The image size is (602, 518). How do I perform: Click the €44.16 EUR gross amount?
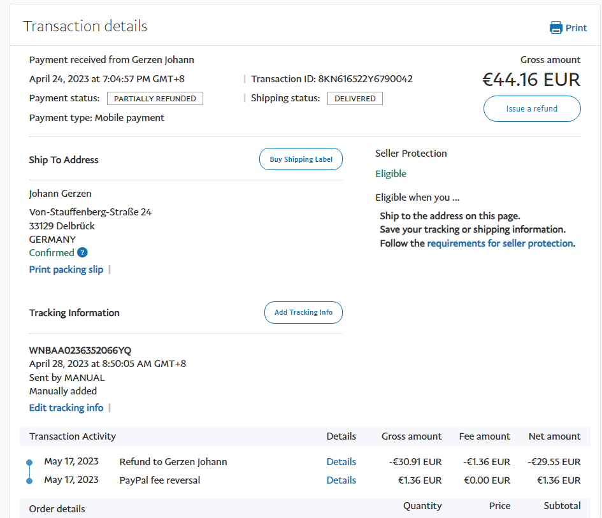(531, 80)
